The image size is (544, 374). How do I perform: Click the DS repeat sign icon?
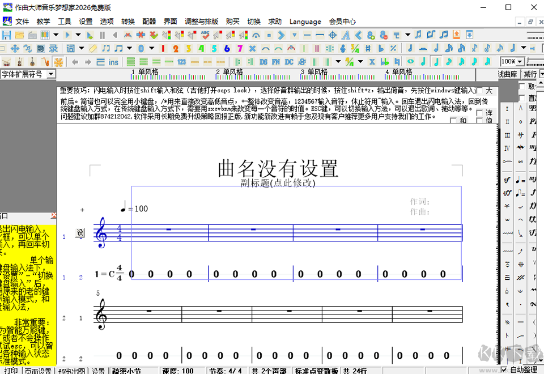[x=263, y=62]
